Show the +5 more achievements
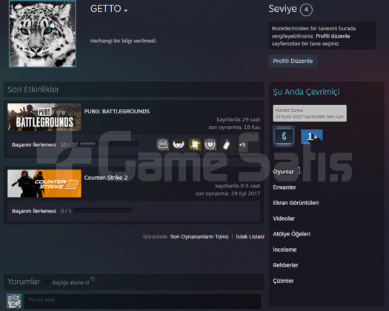 click(x=242, y=144)
